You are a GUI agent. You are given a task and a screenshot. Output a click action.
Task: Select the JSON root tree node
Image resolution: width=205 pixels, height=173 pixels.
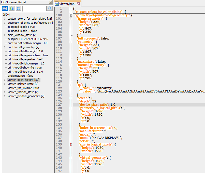click(x=6, y=15)
